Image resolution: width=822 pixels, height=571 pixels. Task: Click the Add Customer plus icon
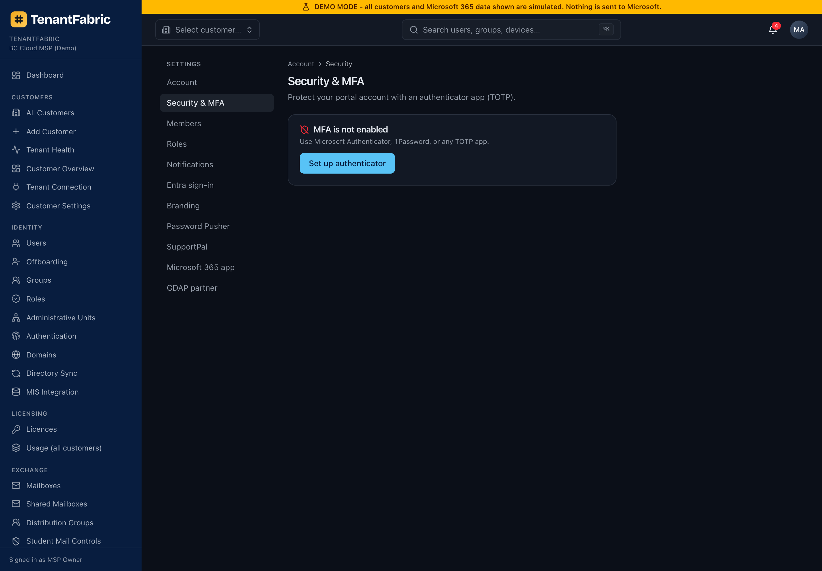point(16,131)
